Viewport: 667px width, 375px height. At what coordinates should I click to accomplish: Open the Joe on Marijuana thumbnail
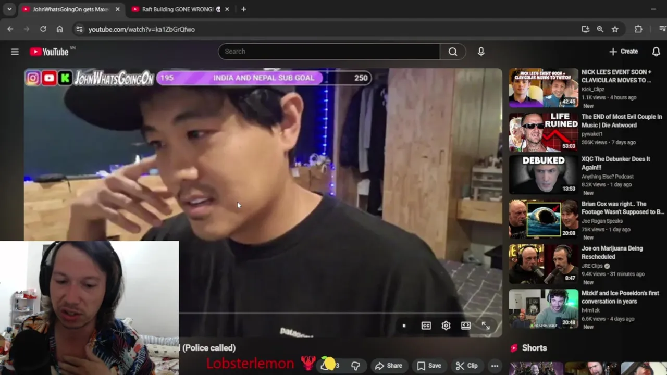(544, 264)
